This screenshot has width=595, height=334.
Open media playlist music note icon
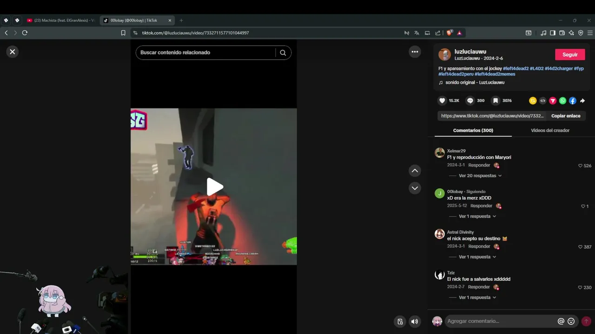pos(543,33)
